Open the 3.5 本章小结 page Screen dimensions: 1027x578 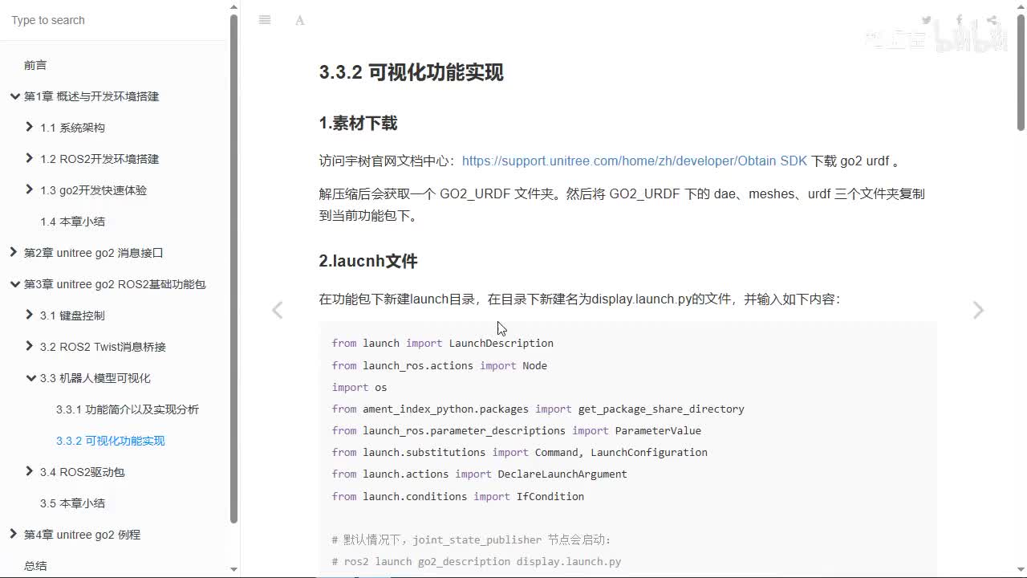click(x=72, y=503)
